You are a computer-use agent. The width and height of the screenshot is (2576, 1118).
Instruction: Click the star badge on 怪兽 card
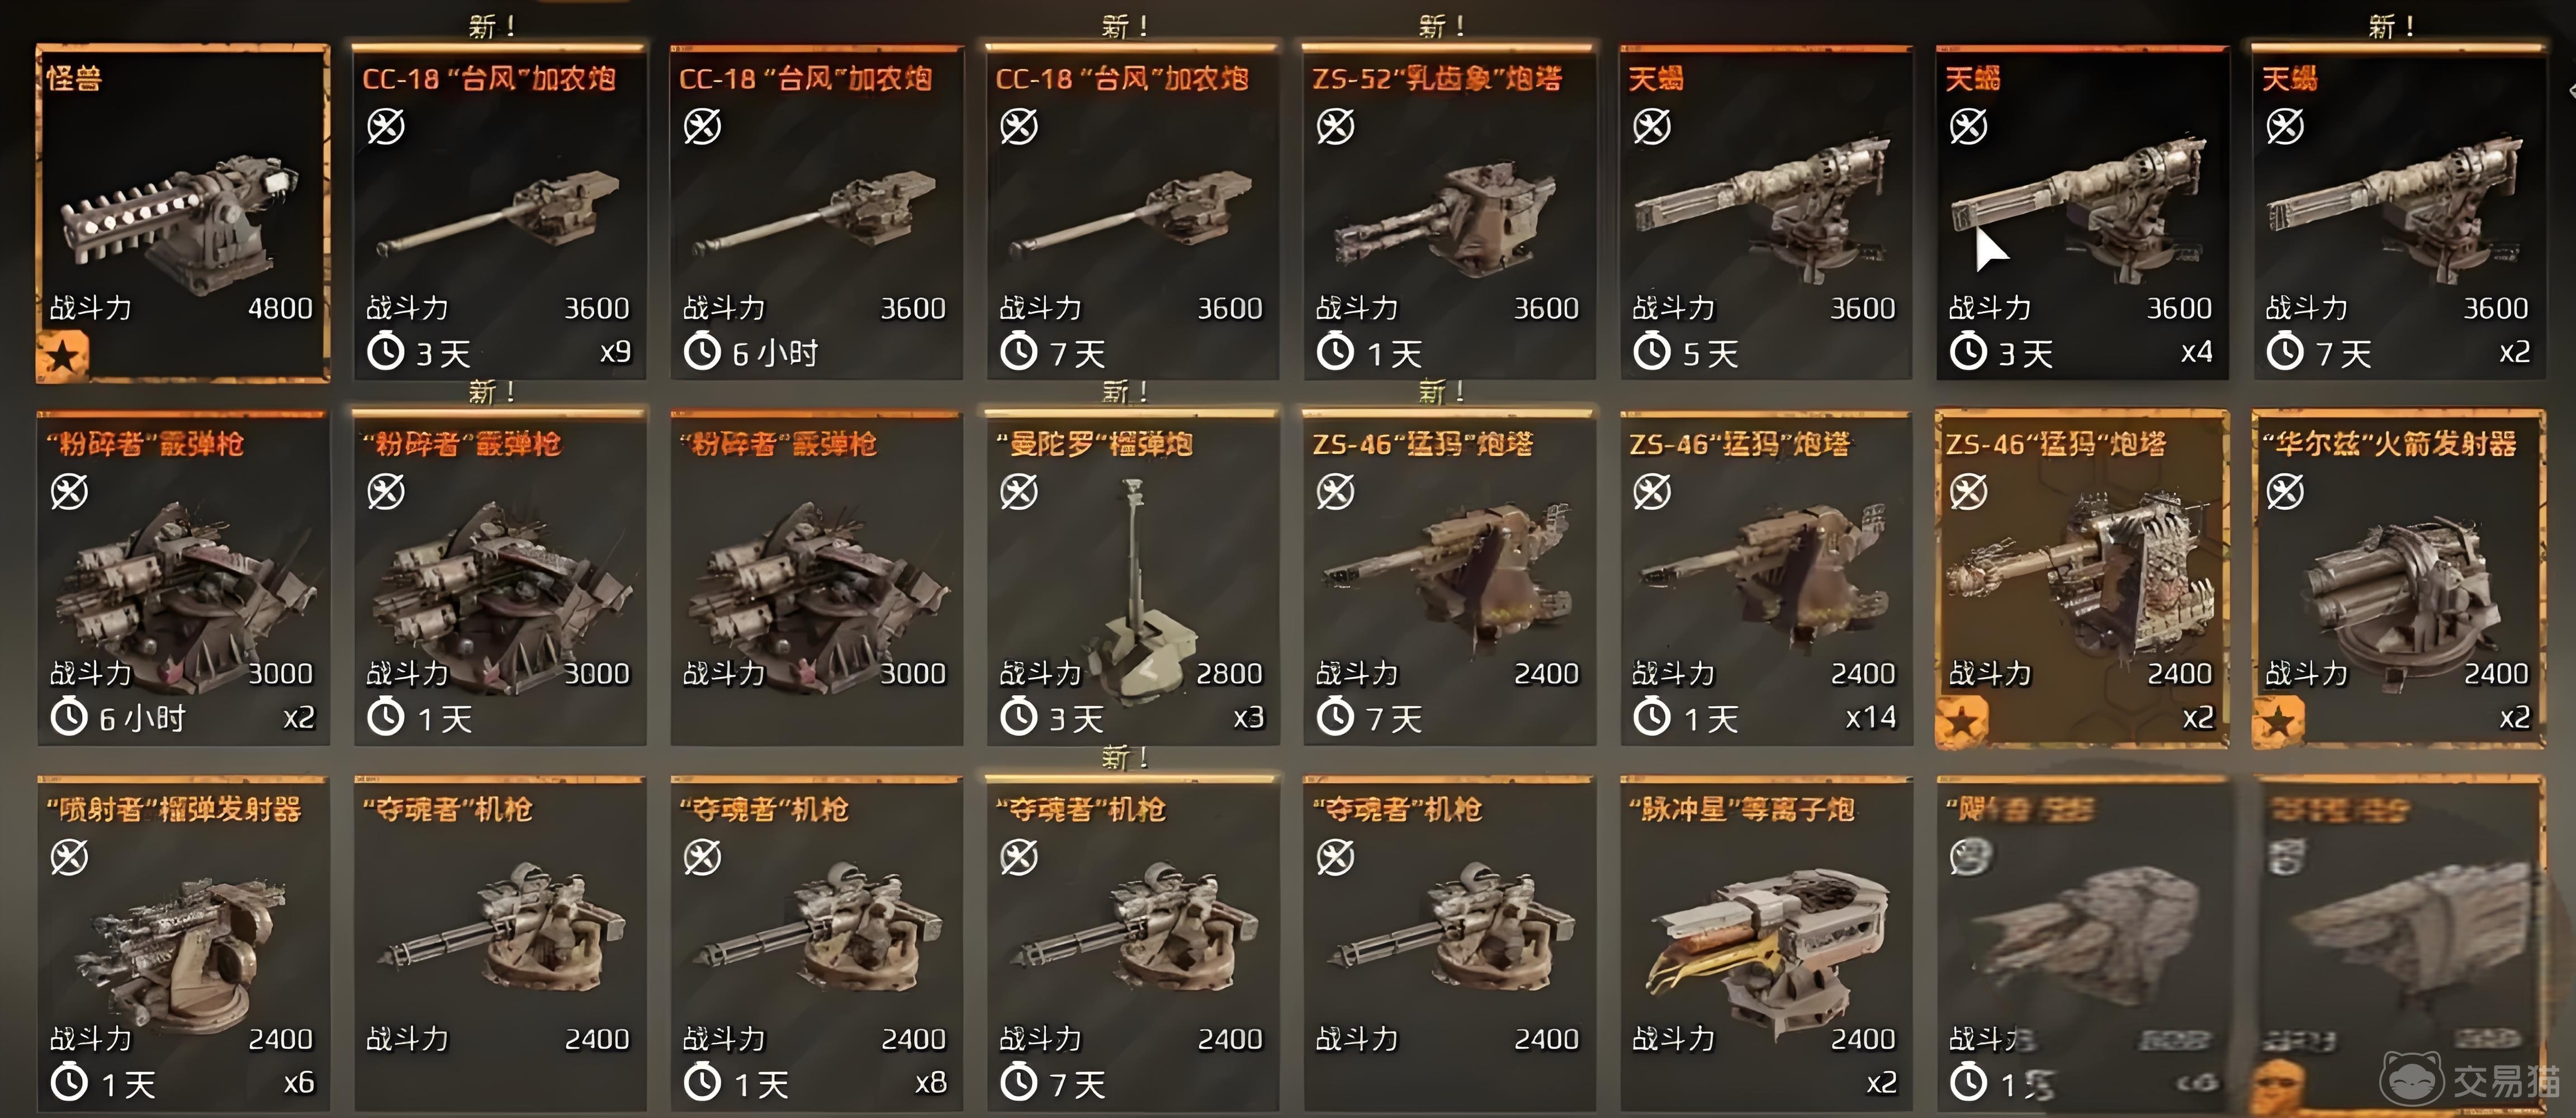[62, 357]
